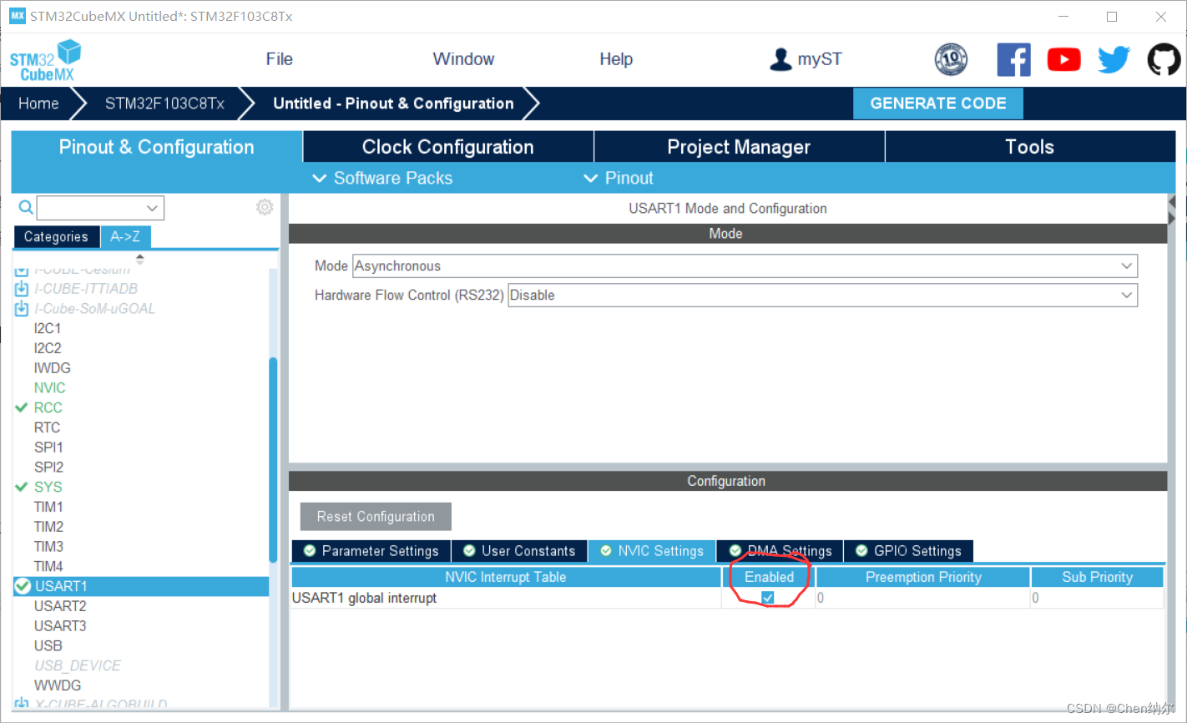This screenshot has height=723, width=1187.
Task: Select WWDG in peripheral list
Action: click(58, 685)
